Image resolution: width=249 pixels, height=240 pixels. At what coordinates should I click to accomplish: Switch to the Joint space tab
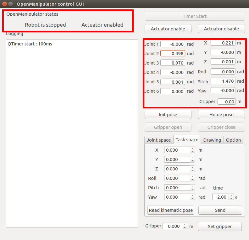pos(159,140)
